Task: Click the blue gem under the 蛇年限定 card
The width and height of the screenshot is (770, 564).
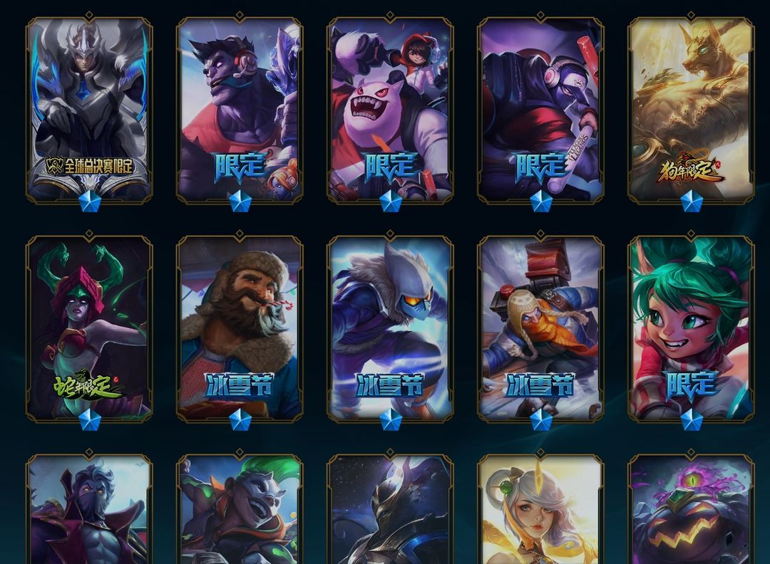Action: (x=90, y=419)
